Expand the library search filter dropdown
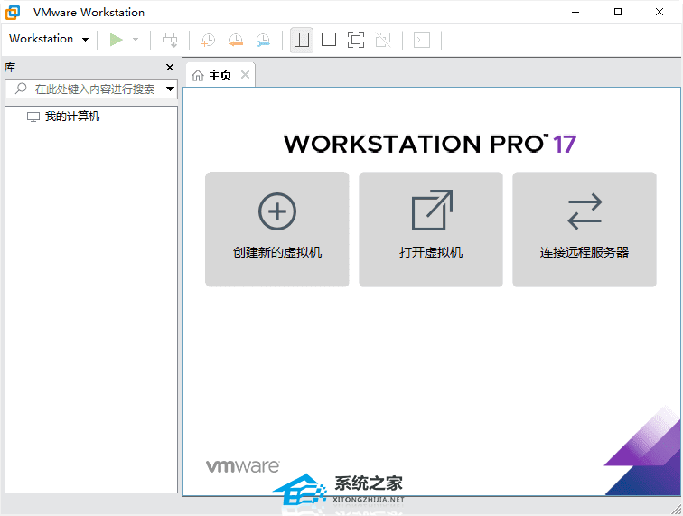This screenshot has height=516, width=683. tap(170, 89)
